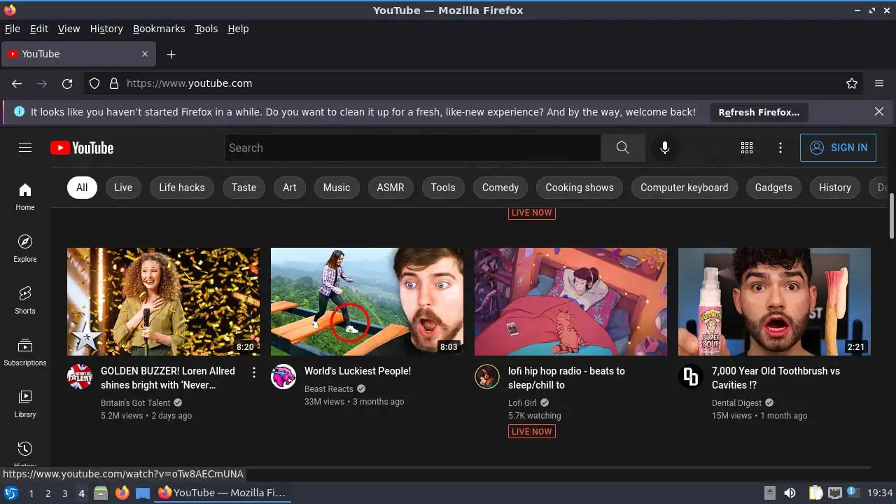
Task: Open the Golden Buzzer Loren Allred thumbnail
Action: pyautogui.click(x=163, y=302)
